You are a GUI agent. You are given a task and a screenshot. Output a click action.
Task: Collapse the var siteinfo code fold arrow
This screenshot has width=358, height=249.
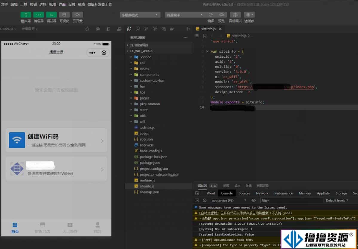(x=207, y=51)
